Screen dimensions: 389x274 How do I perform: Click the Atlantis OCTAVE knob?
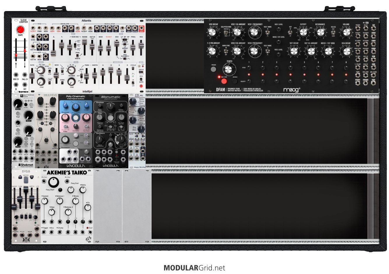(x=72, y=70)
